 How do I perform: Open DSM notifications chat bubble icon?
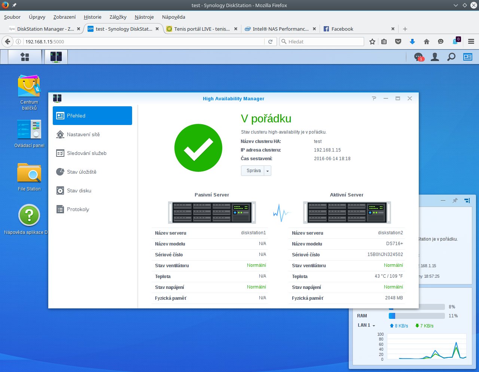coord(418,57)
